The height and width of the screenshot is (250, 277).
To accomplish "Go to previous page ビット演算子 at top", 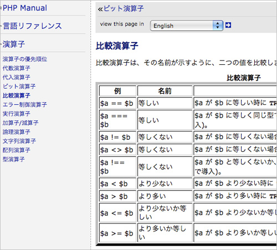I will (124, 8).
